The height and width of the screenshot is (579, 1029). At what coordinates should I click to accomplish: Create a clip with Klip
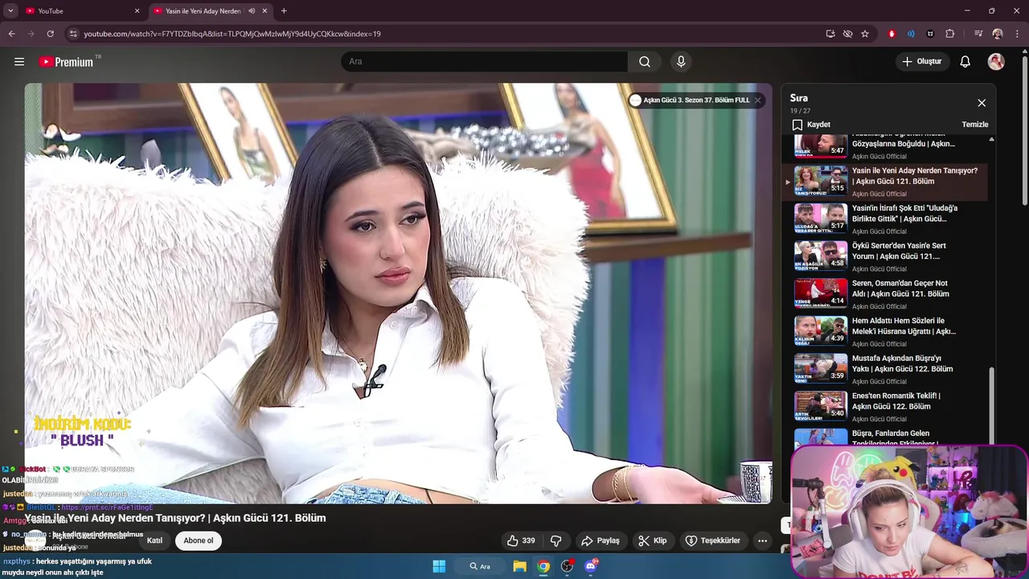click(x=653, y=540)
